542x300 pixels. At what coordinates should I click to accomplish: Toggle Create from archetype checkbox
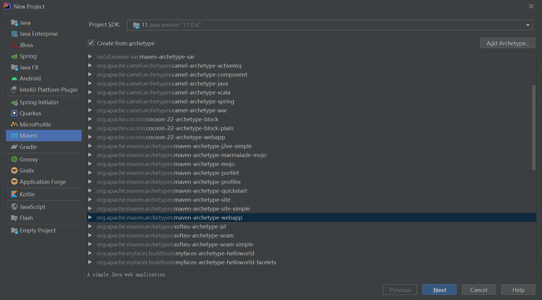91,43
